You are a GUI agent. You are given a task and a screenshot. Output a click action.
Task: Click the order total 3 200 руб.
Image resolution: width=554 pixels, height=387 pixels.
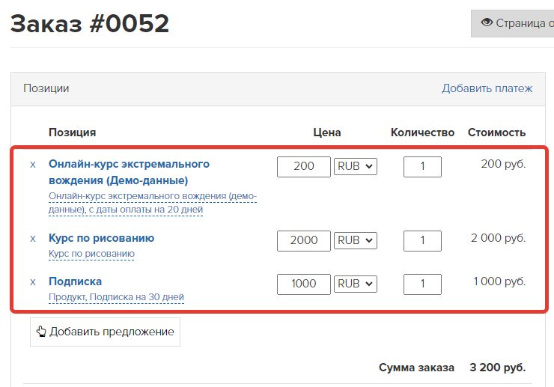click(x=497, y=368)
